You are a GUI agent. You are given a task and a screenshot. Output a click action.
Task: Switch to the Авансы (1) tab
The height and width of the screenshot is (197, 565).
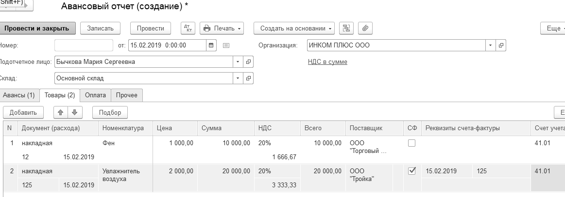pyautogui.click(x=19, y=95)
